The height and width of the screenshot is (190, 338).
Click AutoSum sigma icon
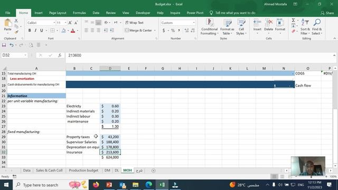[x=294, y=21]
